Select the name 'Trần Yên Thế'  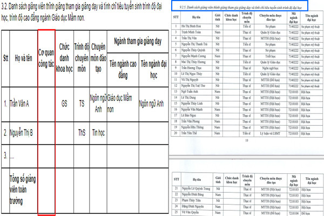click(x=189, y=133)
